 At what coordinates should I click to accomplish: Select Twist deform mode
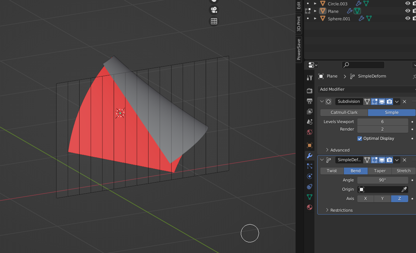[332, 171]
